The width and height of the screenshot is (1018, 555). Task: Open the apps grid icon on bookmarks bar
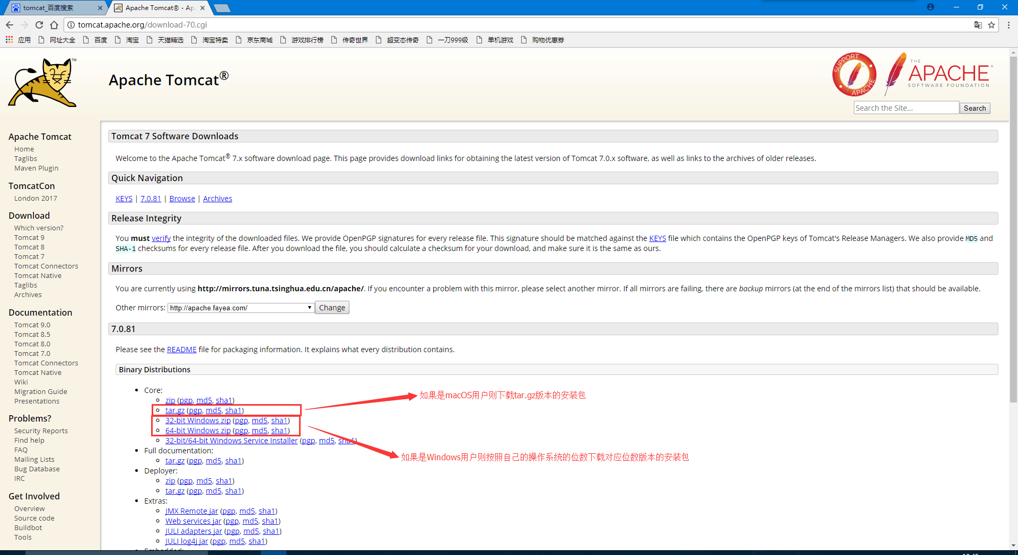pyautogui.click(x=9, y=40)
